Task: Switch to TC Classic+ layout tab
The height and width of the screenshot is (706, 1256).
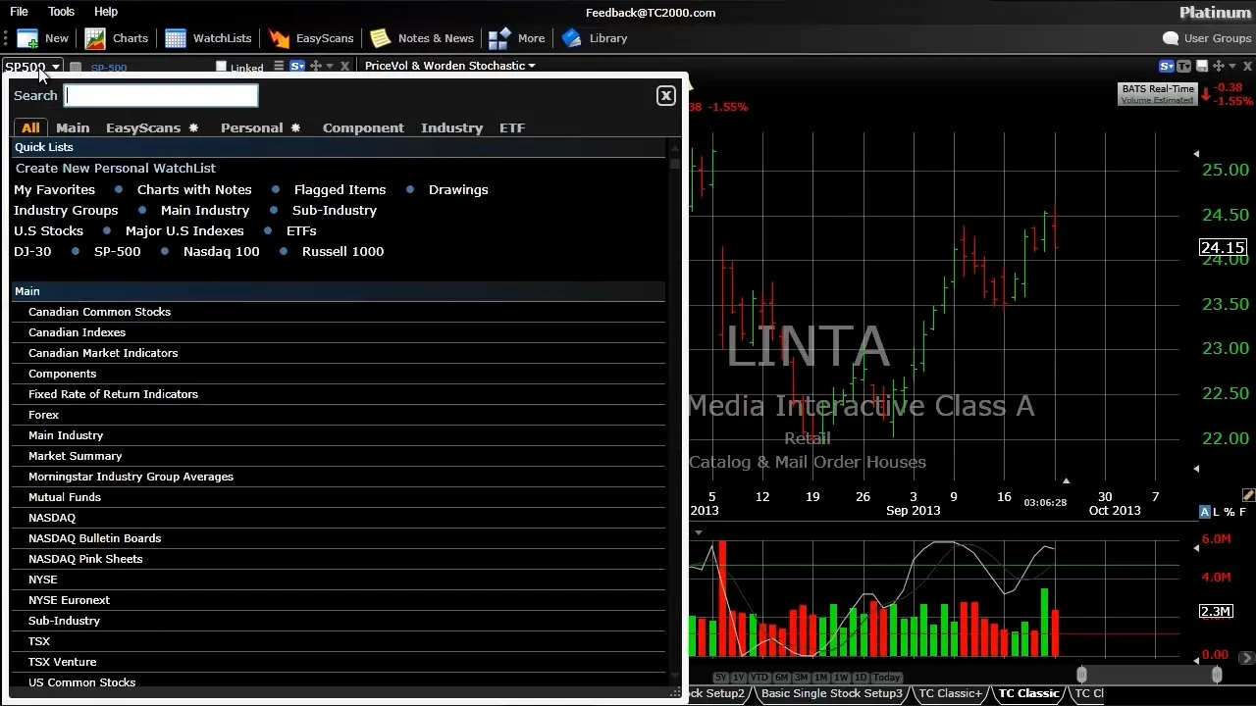Action: click(949, 693)
